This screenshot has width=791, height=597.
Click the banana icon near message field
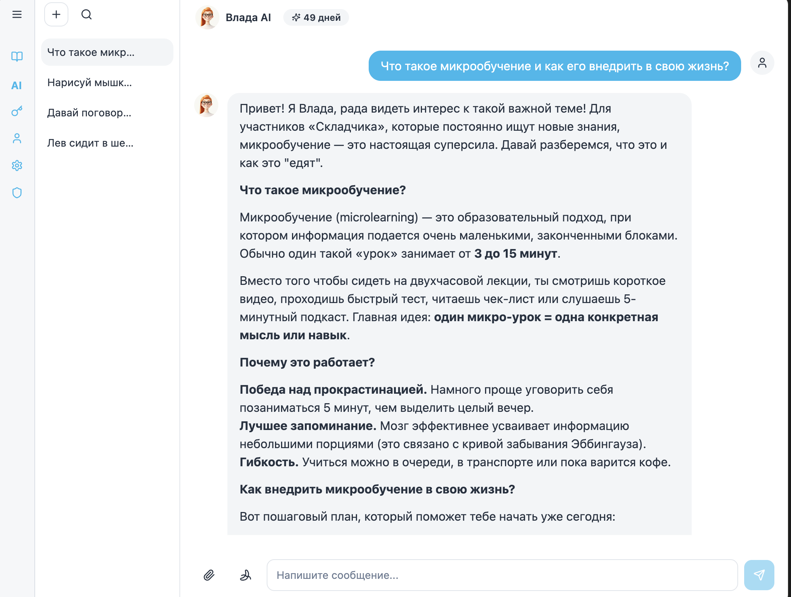tap(246, 575)
